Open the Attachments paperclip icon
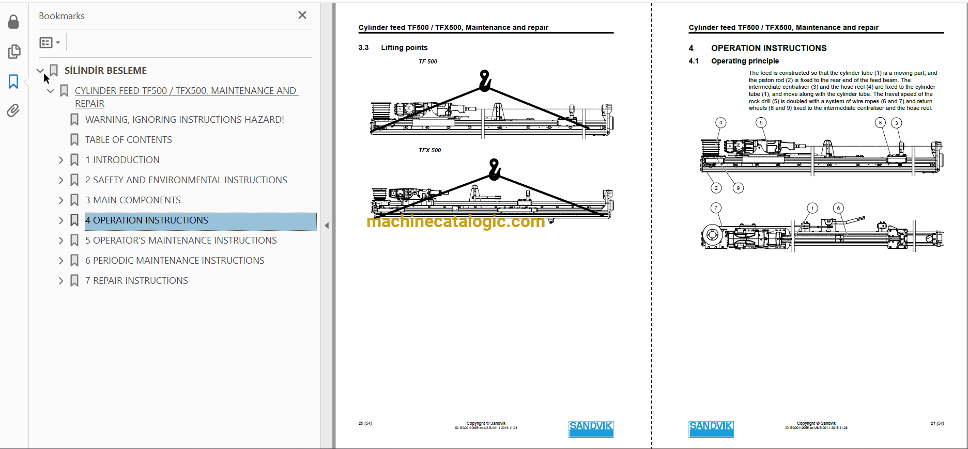Screen dimensions: 968x449 [x=13, y=110]
